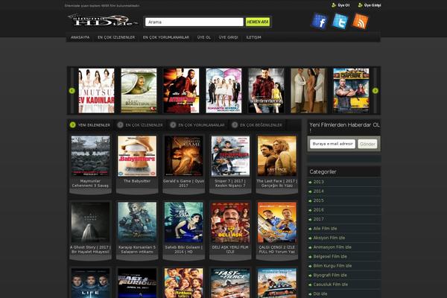Open the Facebook social icon
Screen dimensions: 447x298
coord(320,22)
